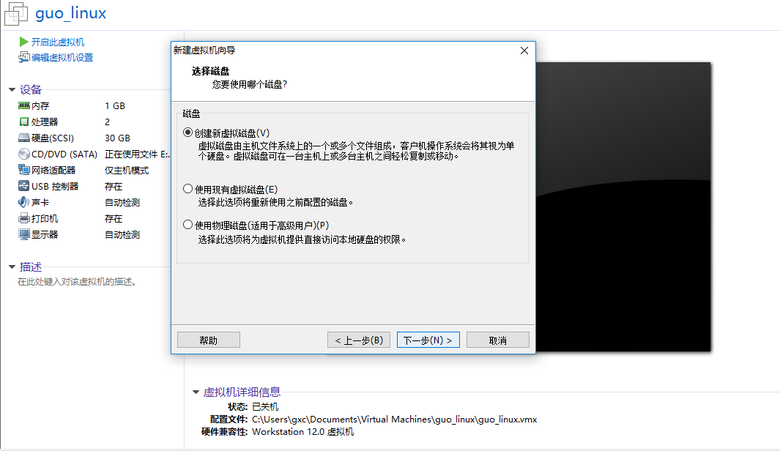Collapse the 虚拟机详细信息 section
The width and height of the screenshot is (780, 451).
coord(196,392)
